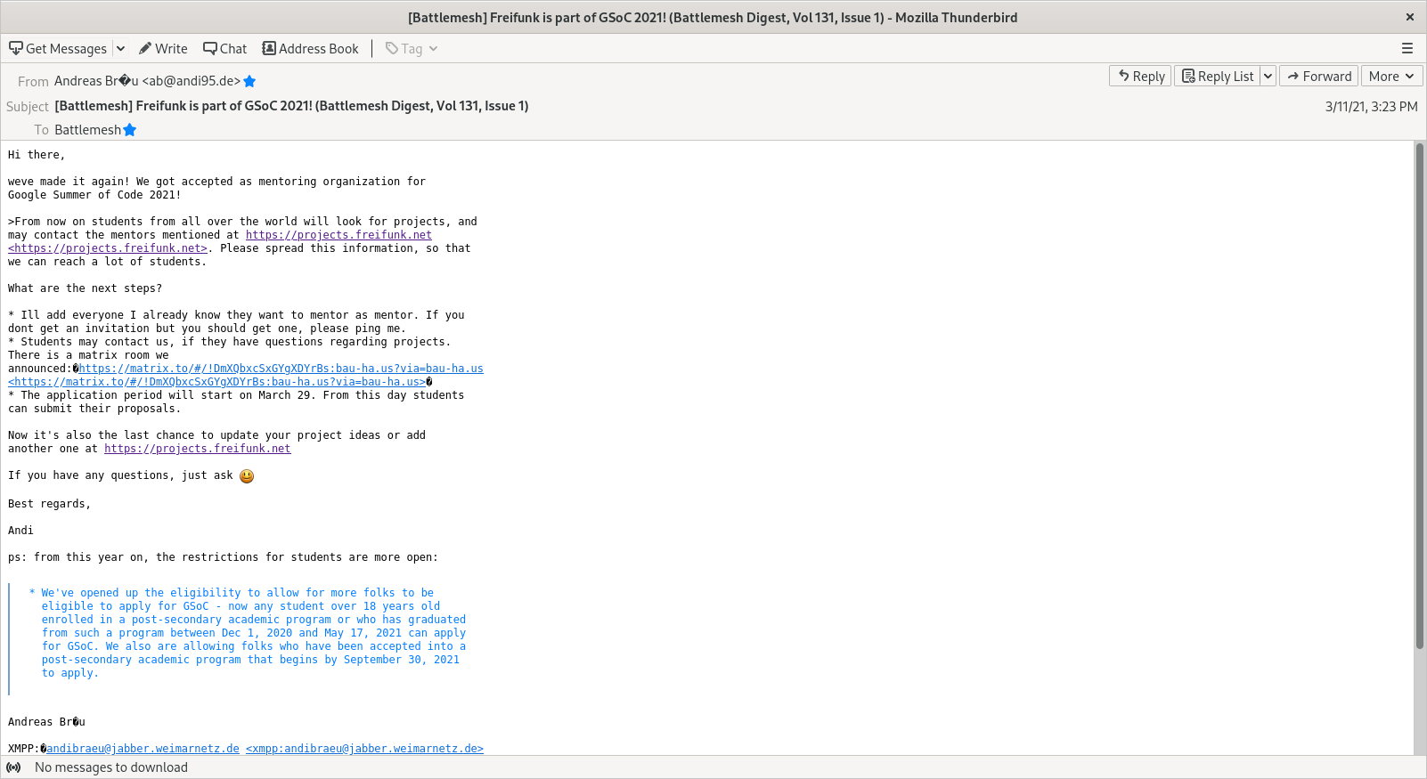
Task: Click the bracketed xmpp:andibraeu link
Action: click(x=364, y=749)
